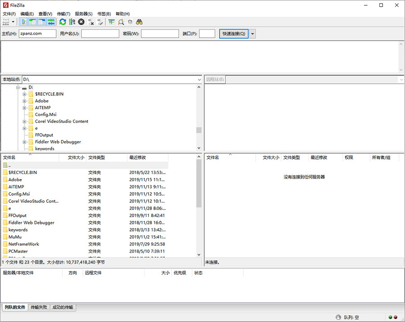Viewport: 405px width, 322px height.
Task: Switch to 列队的文件 tab
Action: [x=15, y=307]
